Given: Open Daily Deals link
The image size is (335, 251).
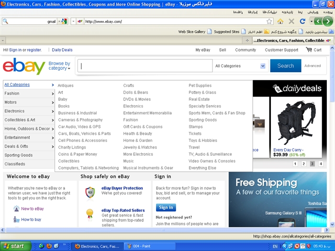Looking at the screenshot, I should click(x=62, y=50).
